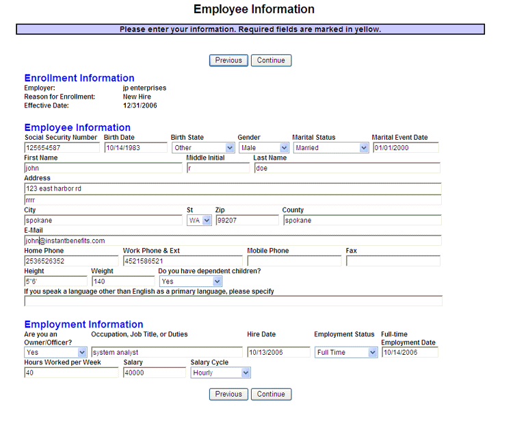
Task: Open the Salary Cycle dropdown
Action: coord(220,373)
